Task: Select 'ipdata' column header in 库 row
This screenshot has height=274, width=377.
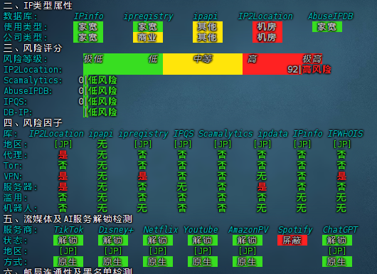Action: point(272,134)
